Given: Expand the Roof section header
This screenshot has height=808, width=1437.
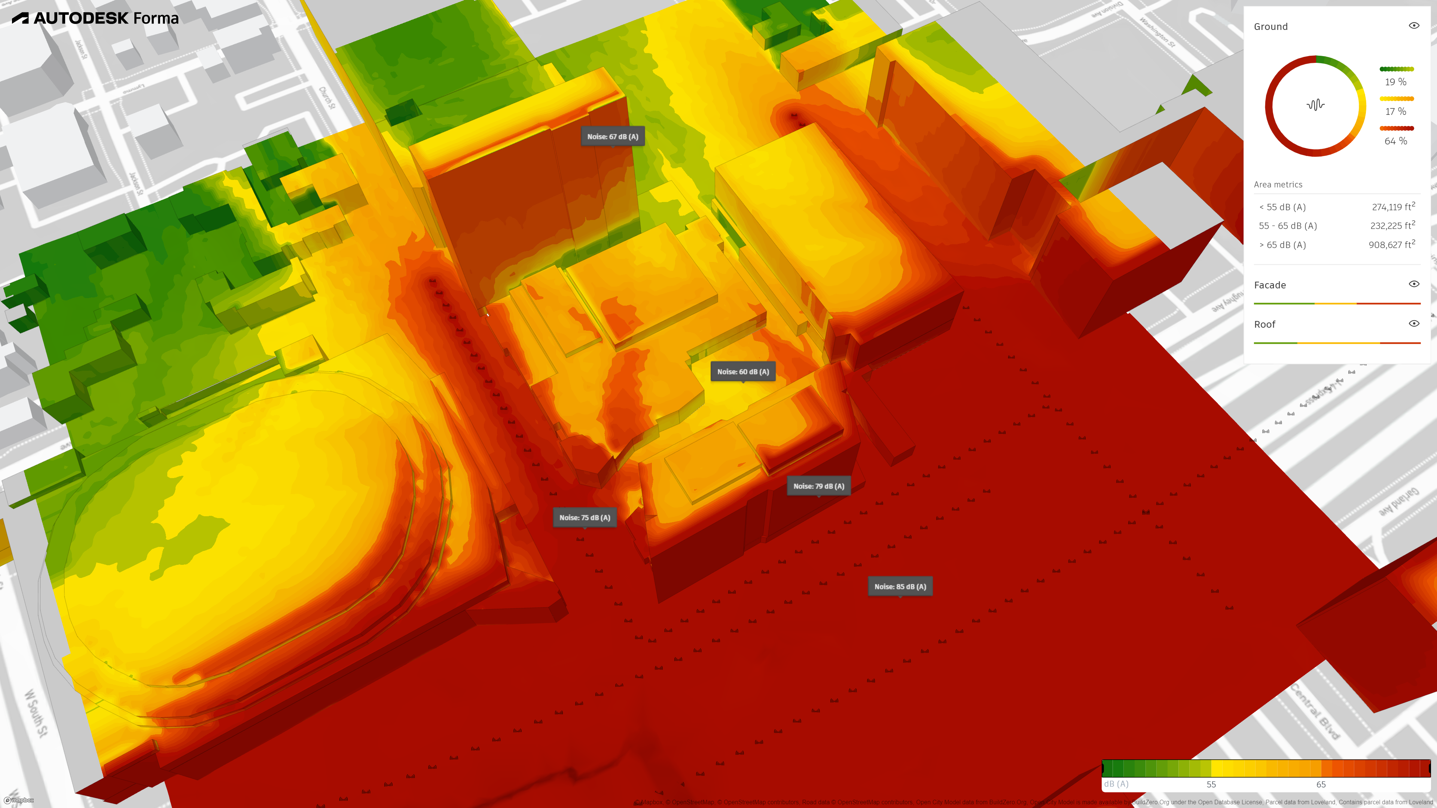Looking at the screenshot, I should pyautogui.click(x=1264, y=325).
